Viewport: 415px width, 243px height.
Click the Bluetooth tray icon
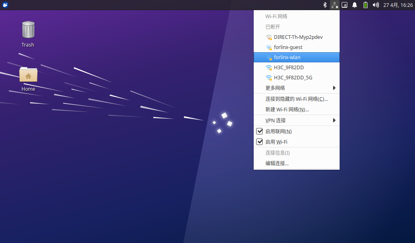tap(325, 5)
